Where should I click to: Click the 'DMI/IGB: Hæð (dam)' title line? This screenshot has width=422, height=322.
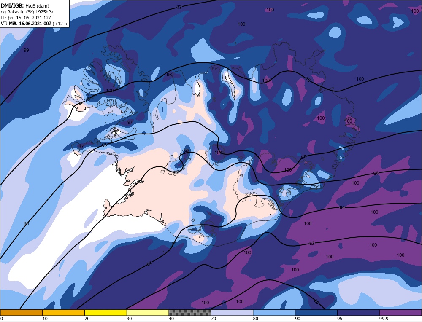point(25,5)
